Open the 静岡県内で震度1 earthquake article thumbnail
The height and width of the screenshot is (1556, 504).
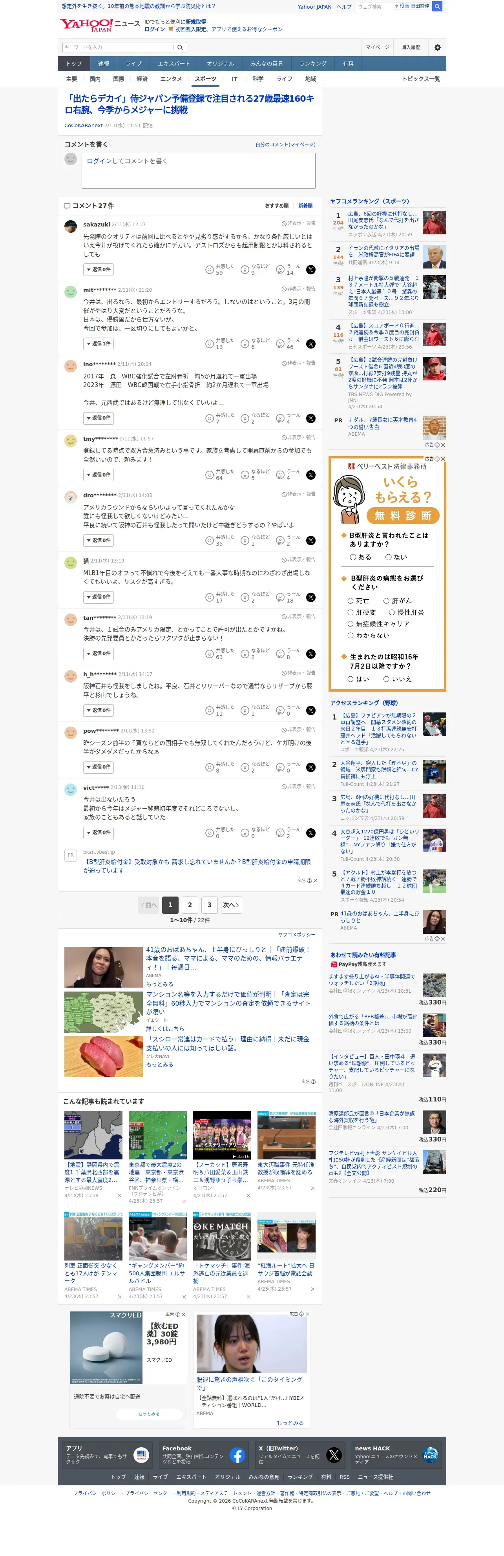pyautogui.click(x=94, y=1136)
